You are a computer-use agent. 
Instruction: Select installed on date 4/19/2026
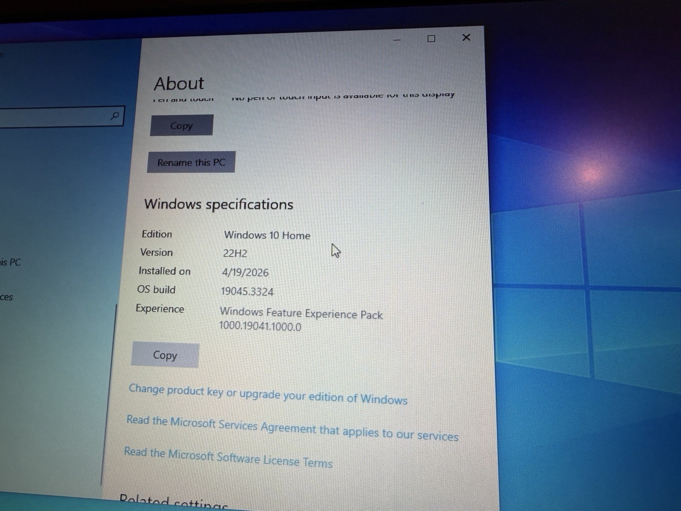click(x=245, y=273)
